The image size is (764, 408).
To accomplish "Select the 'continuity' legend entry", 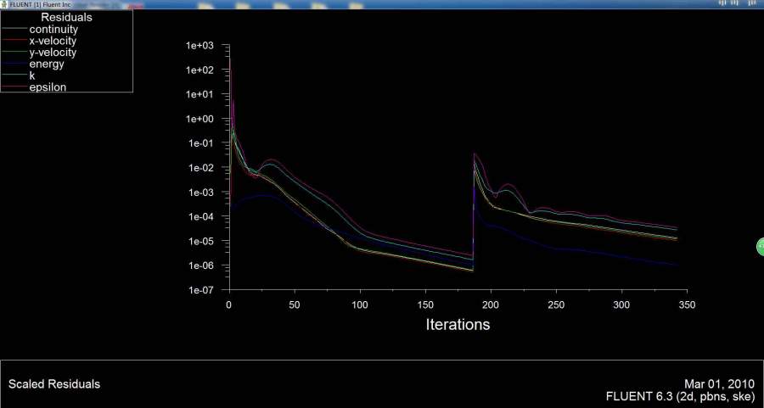I will [53, 29].
